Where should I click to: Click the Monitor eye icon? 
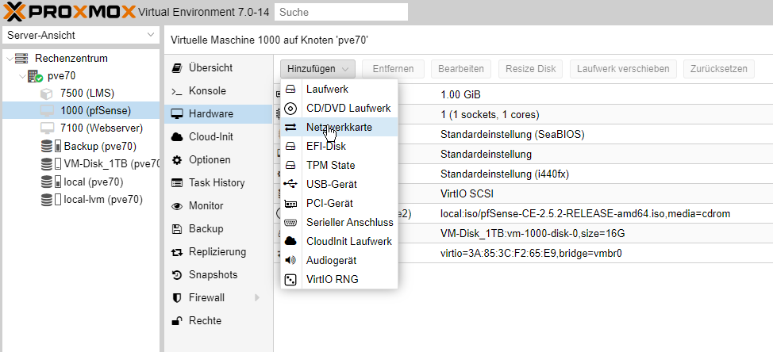pyautogui.click(x=176, y=206)
